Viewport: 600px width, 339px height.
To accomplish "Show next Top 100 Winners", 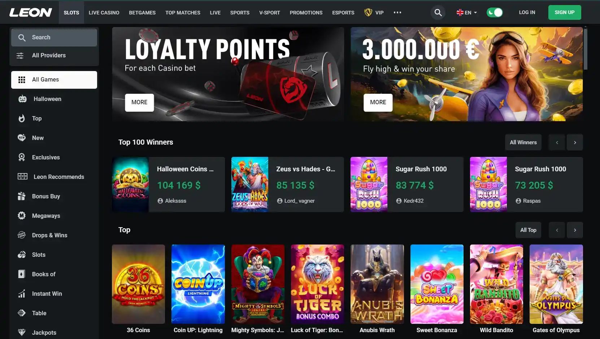I will click(x=575, y=142).
